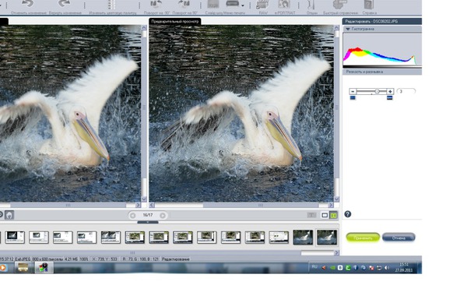Open the RAW processing tool

tap(262, 5)
